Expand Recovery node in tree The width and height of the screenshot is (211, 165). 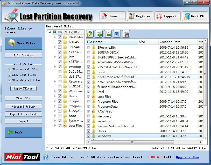(55, 81)
